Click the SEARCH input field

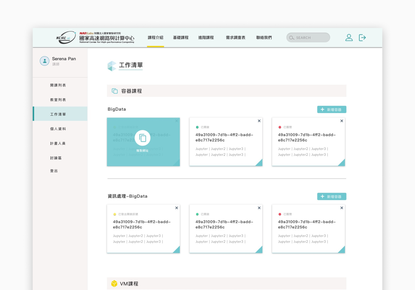coord(308,38)
